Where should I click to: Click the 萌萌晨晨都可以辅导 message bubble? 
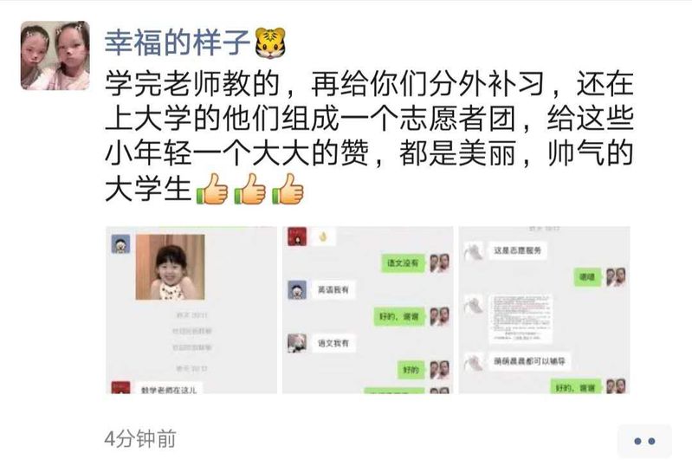[x=529, y=361]
